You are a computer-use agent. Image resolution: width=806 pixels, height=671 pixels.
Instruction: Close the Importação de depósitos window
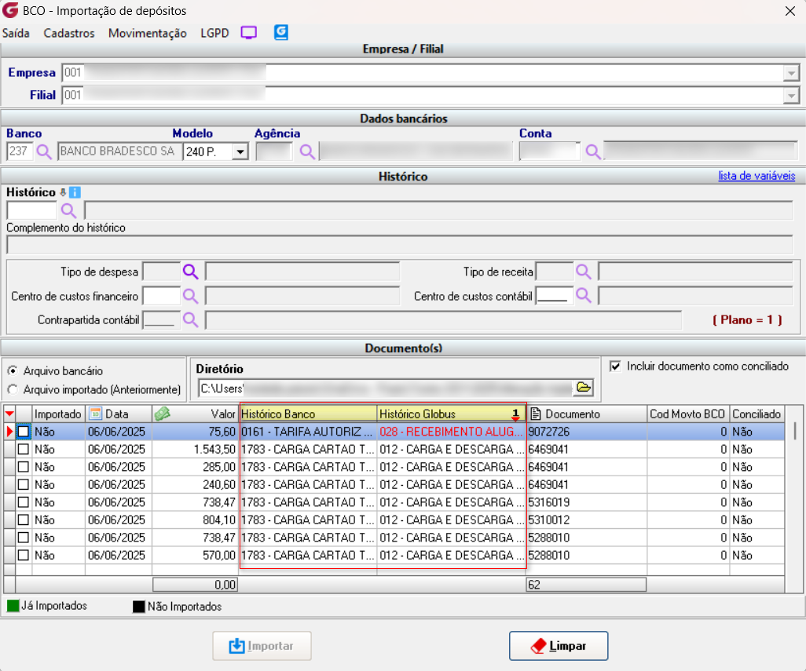[x=790, y=11]
